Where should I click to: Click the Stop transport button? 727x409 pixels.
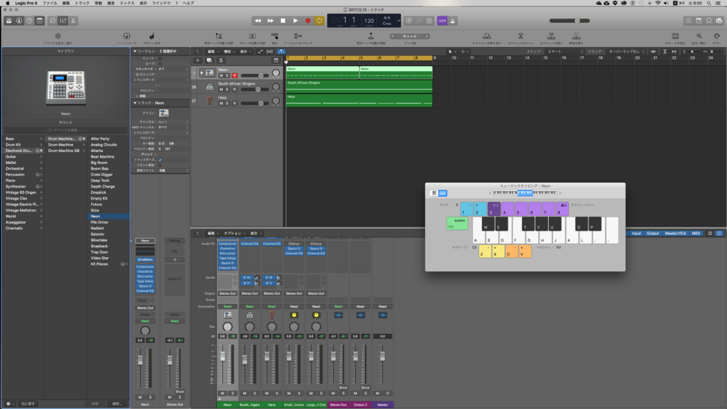point(283,21)
